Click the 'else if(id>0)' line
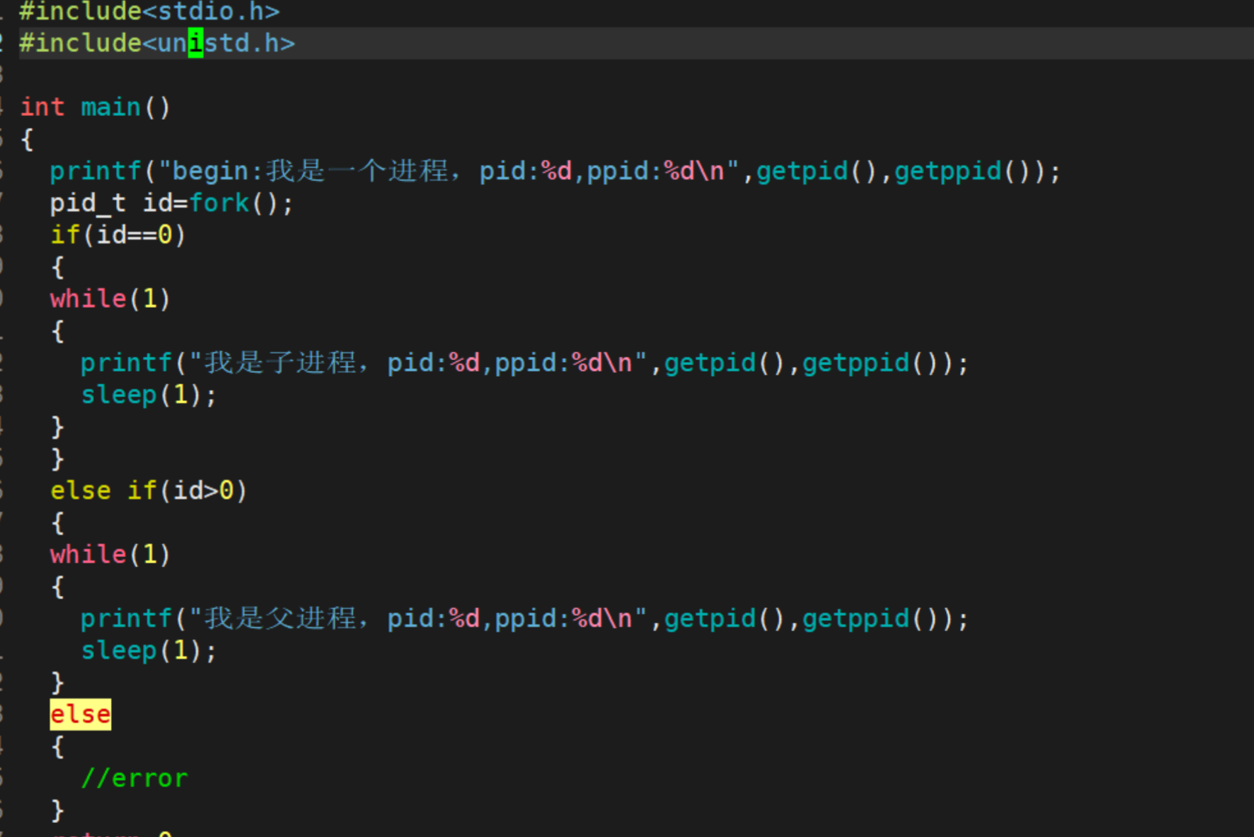Image resolution: width=1254 pixels, height=837 pixels. tap(148, 491)
